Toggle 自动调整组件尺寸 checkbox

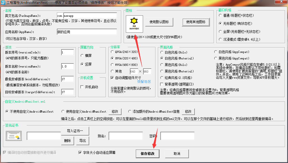(x=126, y=78)
